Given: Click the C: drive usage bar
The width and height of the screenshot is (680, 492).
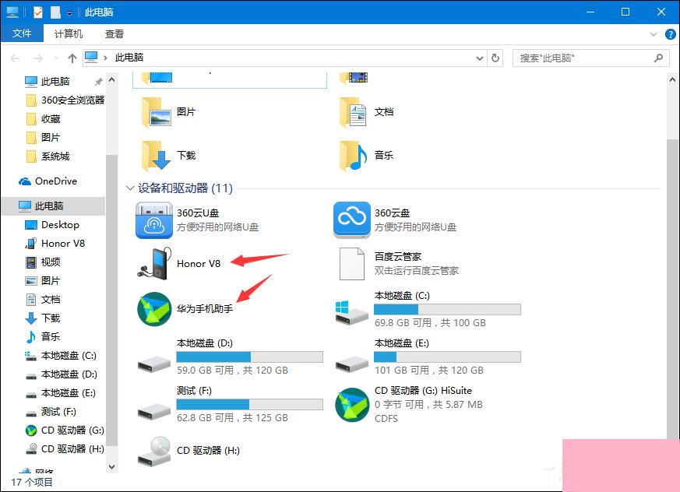Looking at the screenshot, I should 447,310.
